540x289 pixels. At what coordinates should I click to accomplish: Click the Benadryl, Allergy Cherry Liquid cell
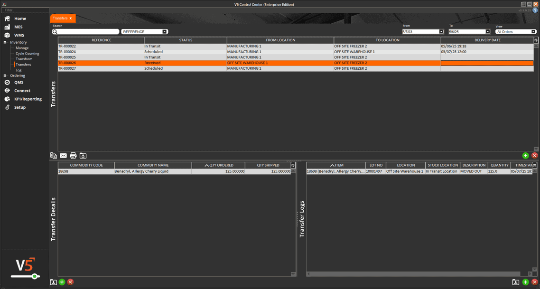(x=153, y=171)
